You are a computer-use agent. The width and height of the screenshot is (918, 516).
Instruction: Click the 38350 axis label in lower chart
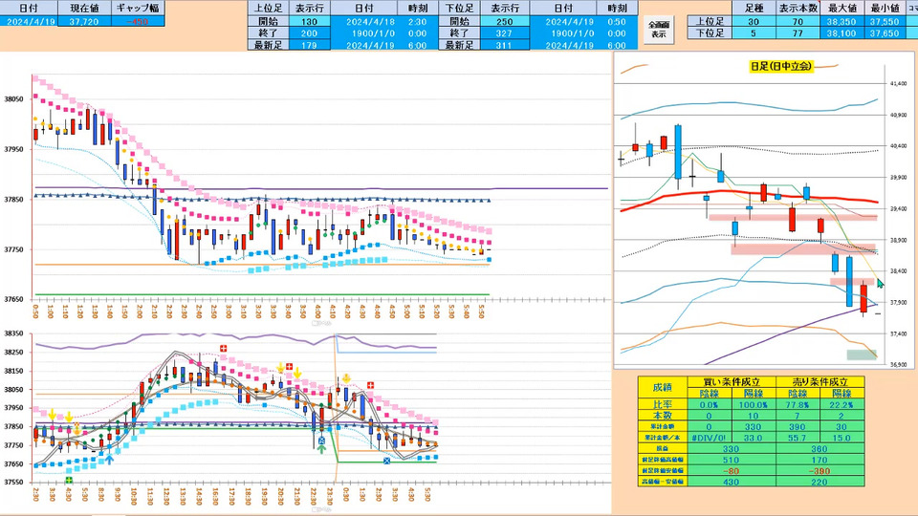tap(14, 333)
